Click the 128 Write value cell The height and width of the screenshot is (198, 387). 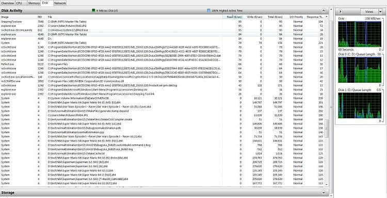coord(260,85)
